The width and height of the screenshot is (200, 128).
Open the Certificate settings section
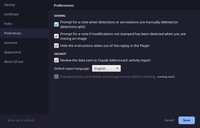tap(24, 14)
